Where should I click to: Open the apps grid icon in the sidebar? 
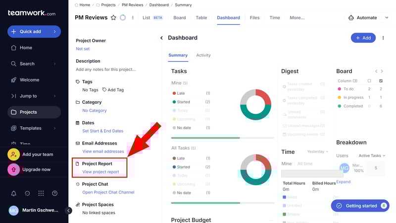[x=41, y=193]
